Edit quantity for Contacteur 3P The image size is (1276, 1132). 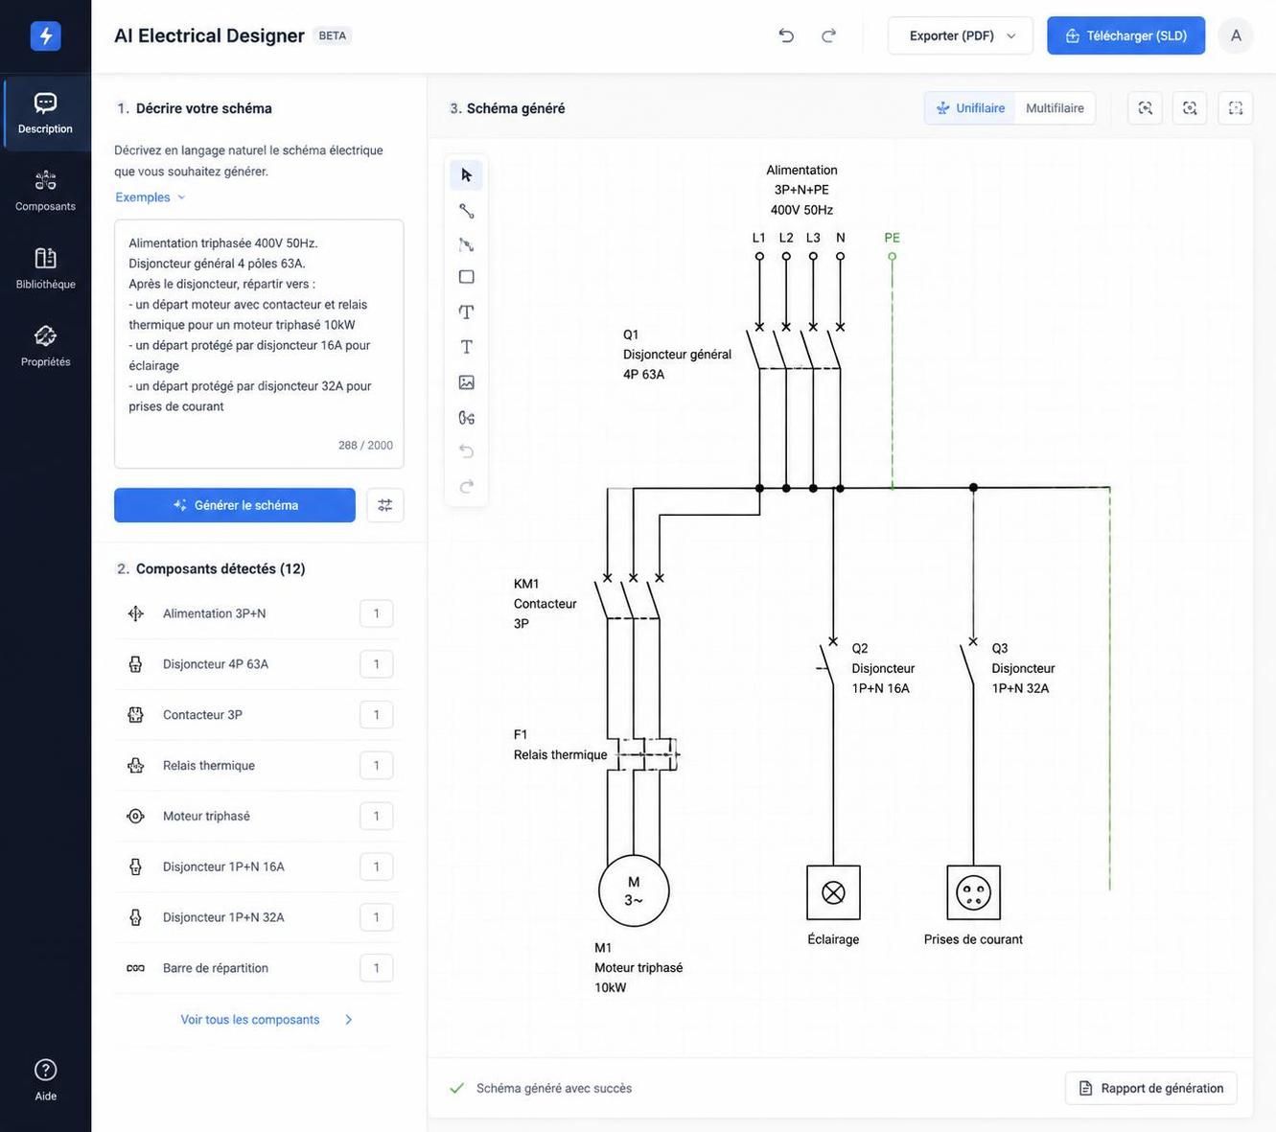[376, 715]
